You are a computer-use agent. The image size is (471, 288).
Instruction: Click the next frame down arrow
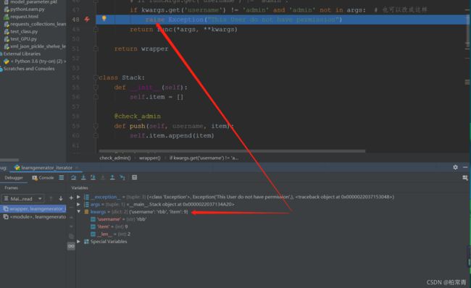(61, 198)
